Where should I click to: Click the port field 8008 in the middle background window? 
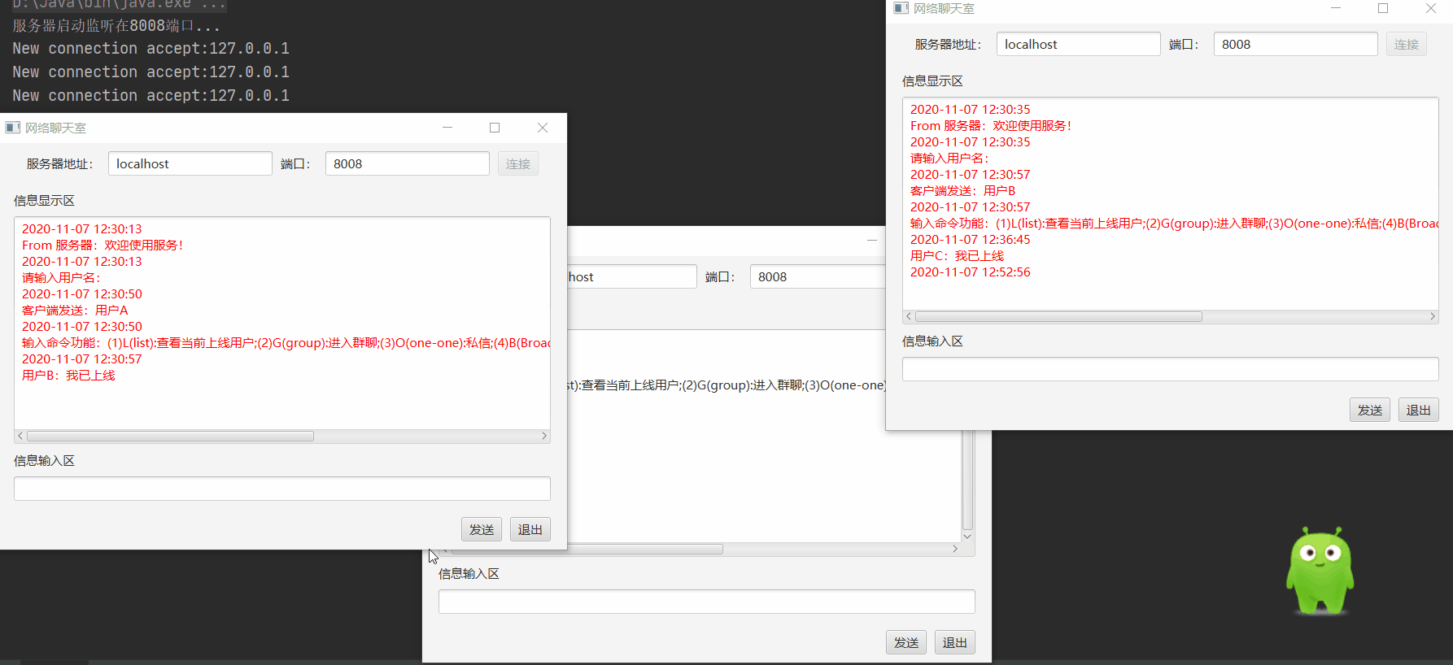[818, 276]
